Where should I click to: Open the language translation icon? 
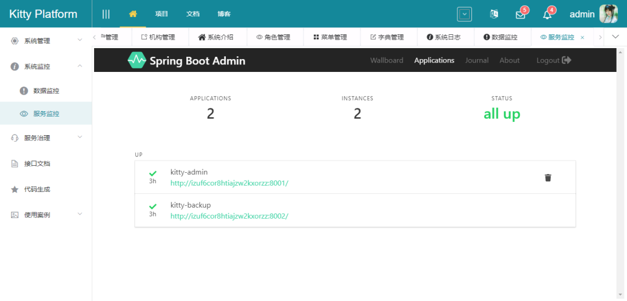click(x=494, y=14)
